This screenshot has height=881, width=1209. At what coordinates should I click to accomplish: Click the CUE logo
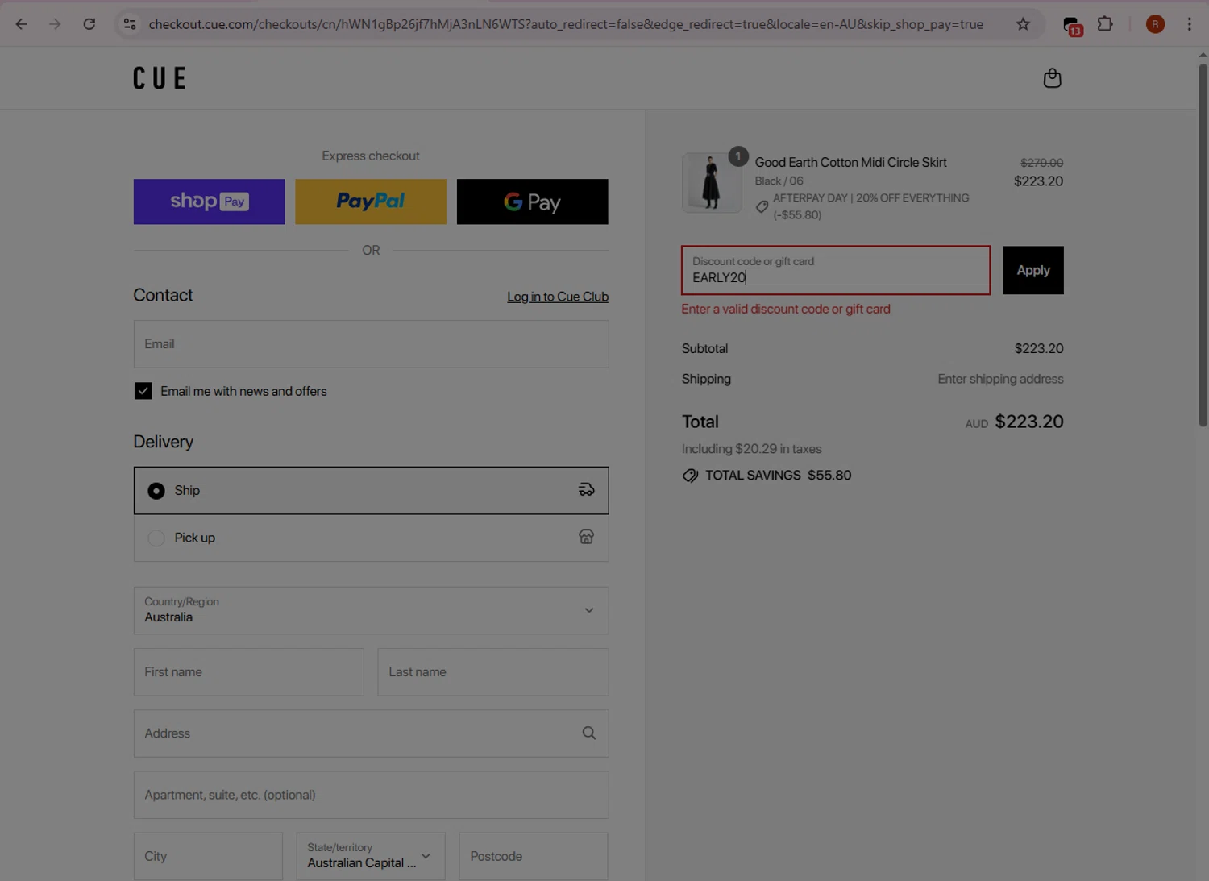[160, 78]
